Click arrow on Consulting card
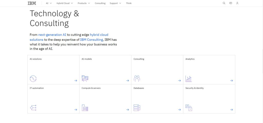The image size is (263, 123). 180,81
